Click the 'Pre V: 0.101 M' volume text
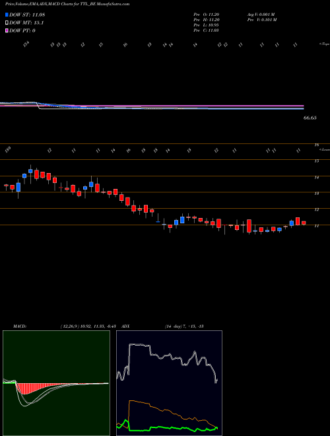The image size is (330, 436). pyautogui.click(x=262, y=20)
